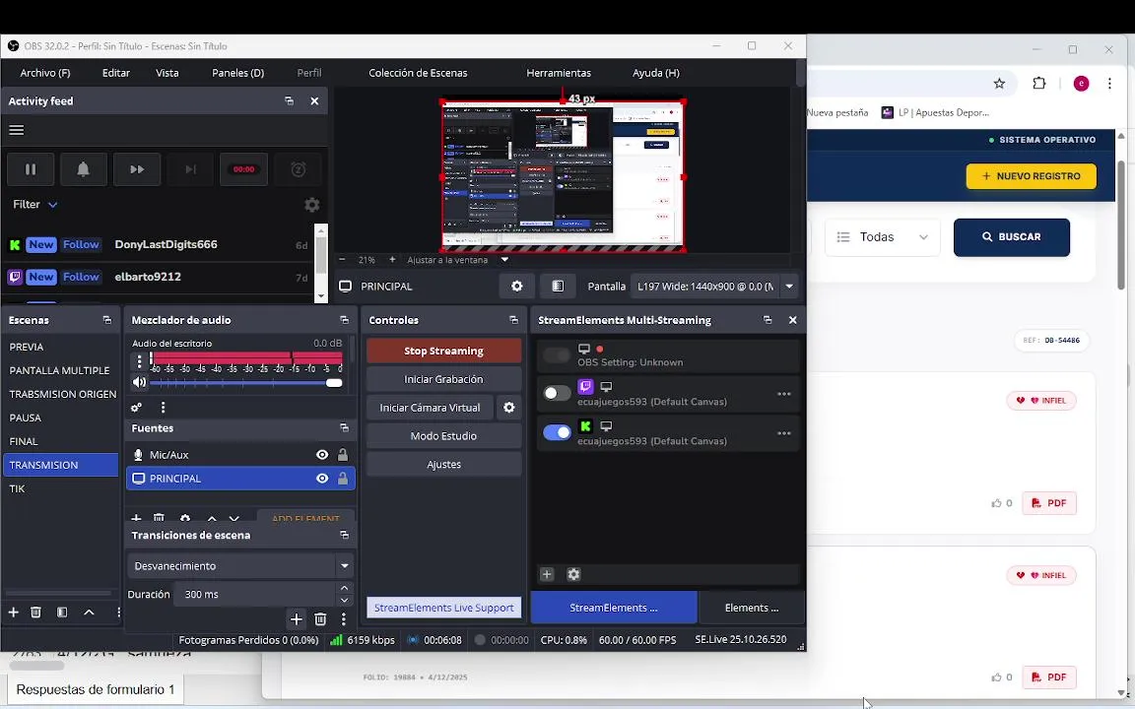
Task: Open the audio mixer three-dot menu
Action: pyautogui.click(x=163, y=408)
